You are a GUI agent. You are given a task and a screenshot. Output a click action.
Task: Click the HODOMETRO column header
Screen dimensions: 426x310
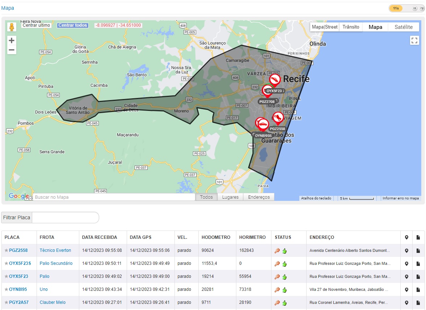click(216, 237)
